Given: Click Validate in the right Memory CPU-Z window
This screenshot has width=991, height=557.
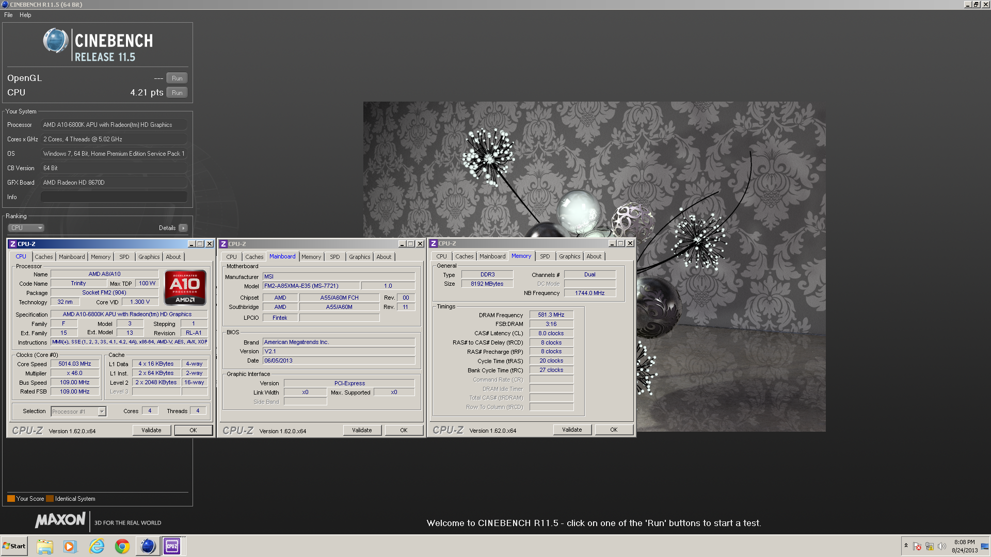Looking at the screenshot, I should pos(572,430).
